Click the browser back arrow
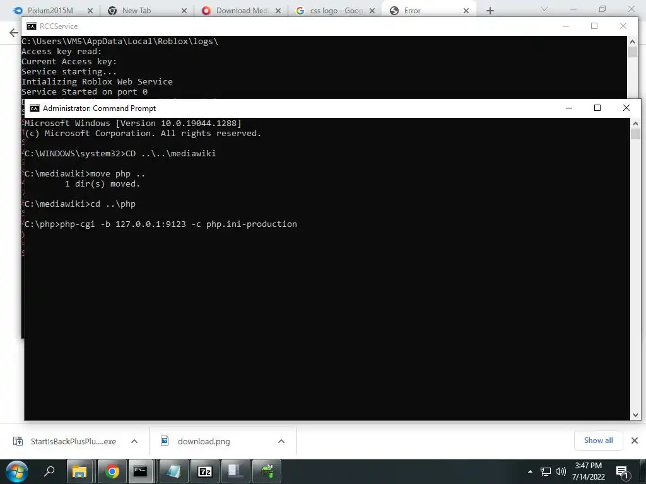Viewport: 646px width, 484px height. coord(14,33)
